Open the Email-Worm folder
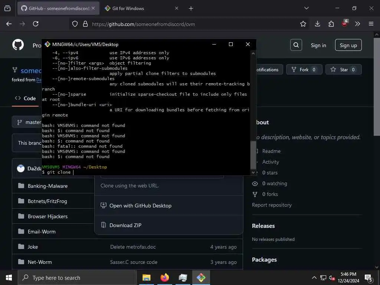Viewport: 380px width, 285px height. point(42,232)
